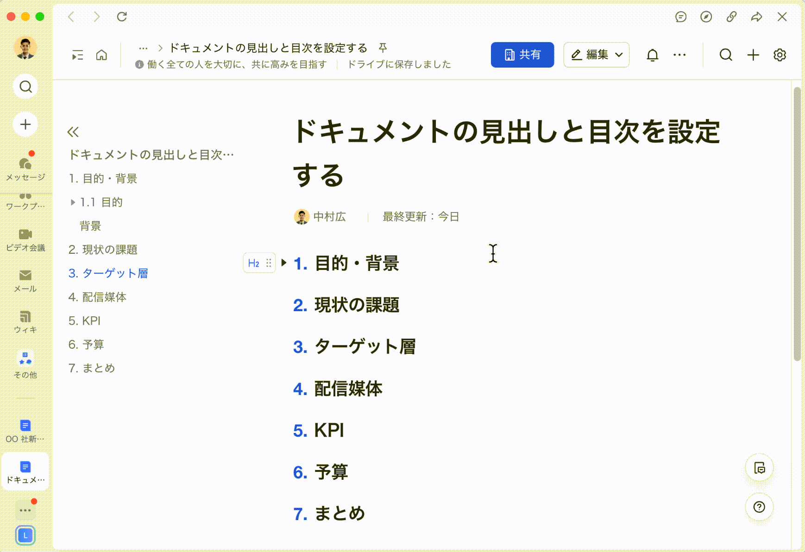
Task: Click the vertical scrollbar on the right
Action: [x=797, y=222]
